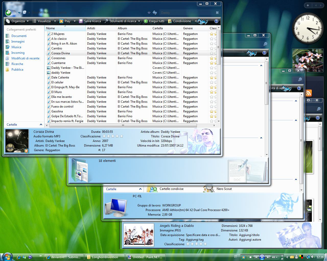
Task: Switch to the deviantART: Submis... taskbar window
Action: tap(64, 257)
